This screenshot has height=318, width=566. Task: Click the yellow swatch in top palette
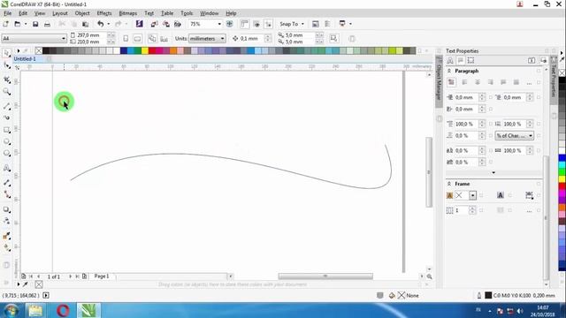[x=145, y=51]
